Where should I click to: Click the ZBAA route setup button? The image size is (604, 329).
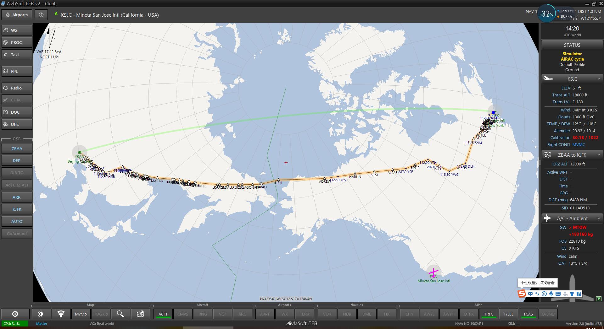[17, 148]
